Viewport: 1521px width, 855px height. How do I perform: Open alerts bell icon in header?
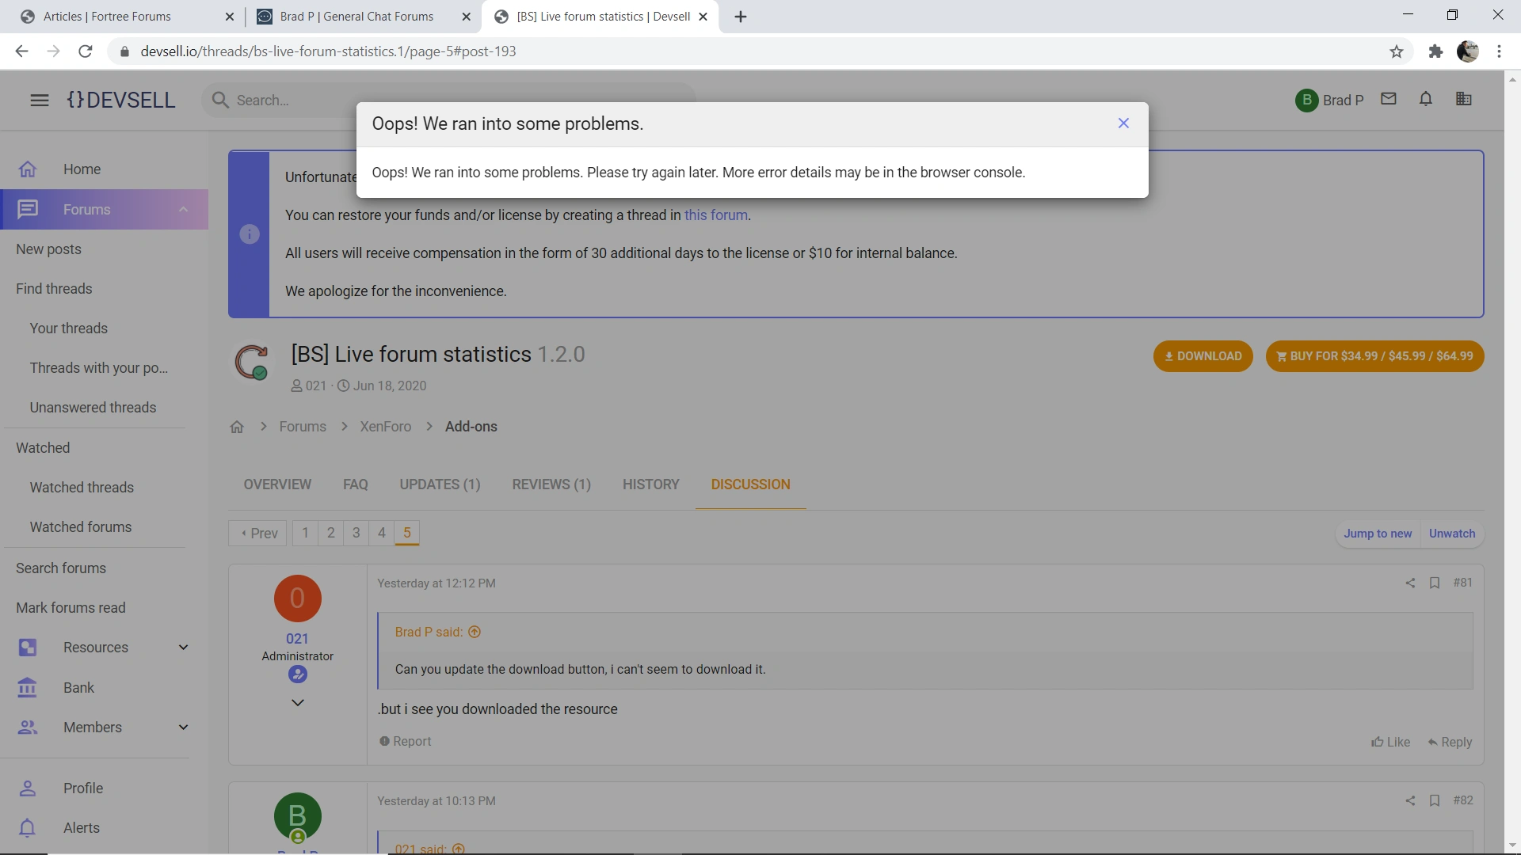click(1426, 100)
